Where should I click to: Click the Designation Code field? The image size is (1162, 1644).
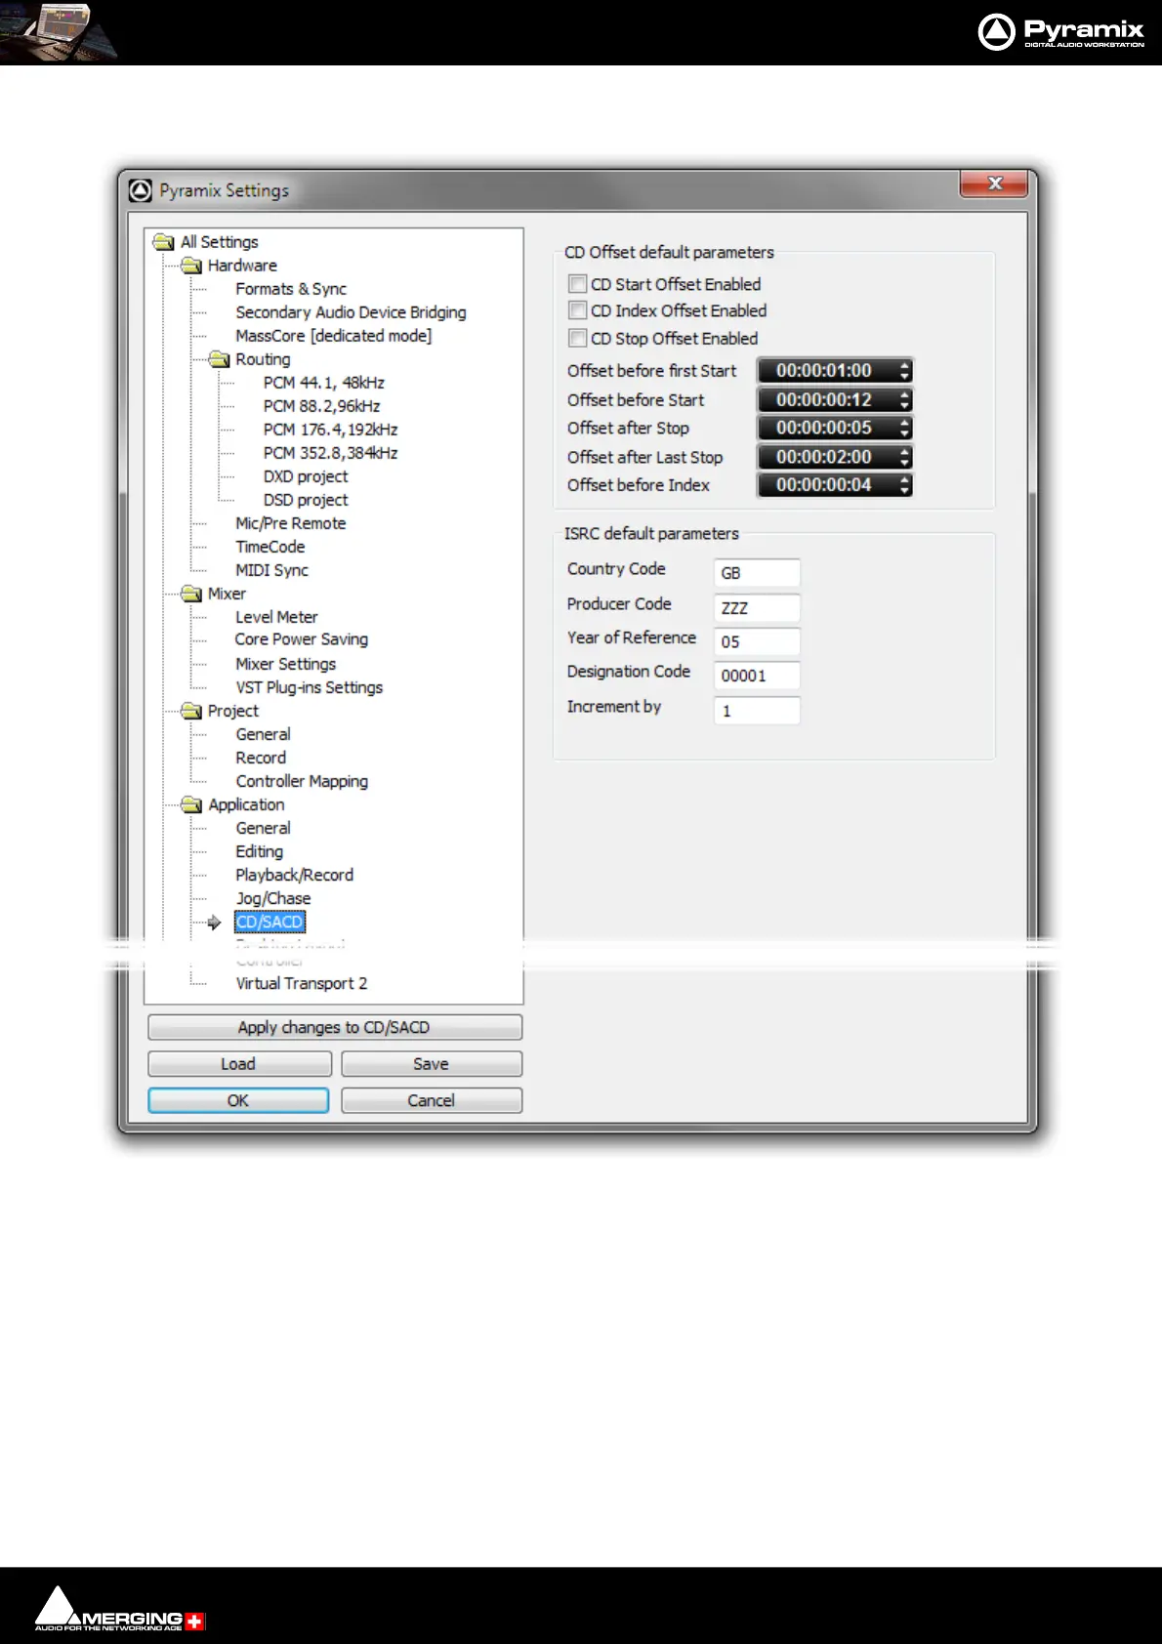758,676
